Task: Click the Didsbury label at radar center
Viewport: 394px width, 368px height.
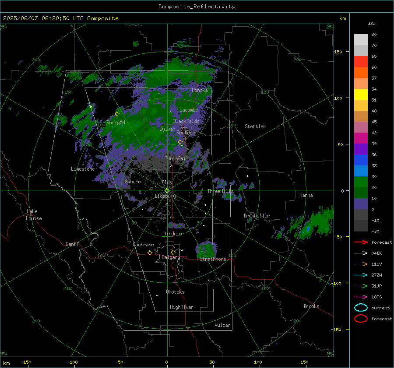Action: coord(165,196)
